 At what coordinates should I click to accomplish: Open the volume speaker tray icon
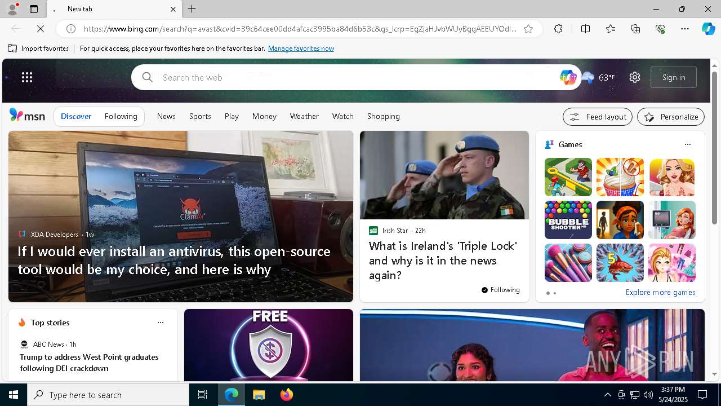click(x=648, y=395)
